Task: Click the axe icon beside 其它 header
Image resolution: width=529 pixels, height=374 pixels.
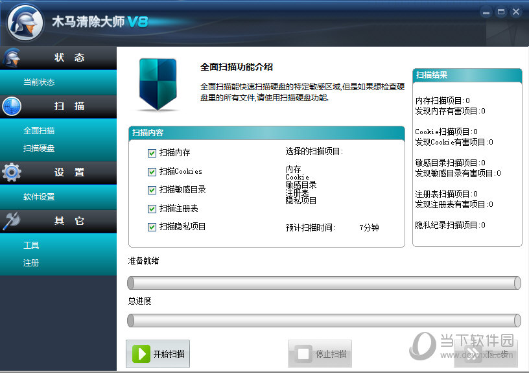Action: pos(12,221)
